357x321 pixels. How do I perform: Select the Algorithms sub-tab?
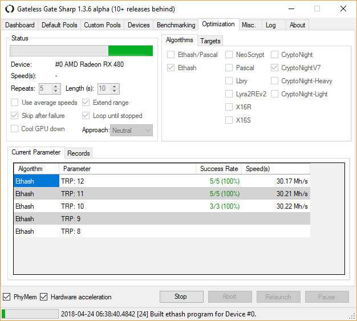pyautogui.click(x=180, y=40)
